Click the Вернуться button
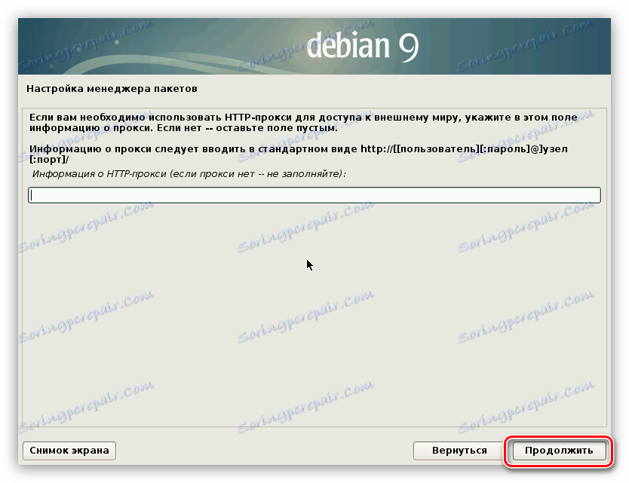Viewport: 629px width, 483px height. pyautogui.click(x=459, y=451)
